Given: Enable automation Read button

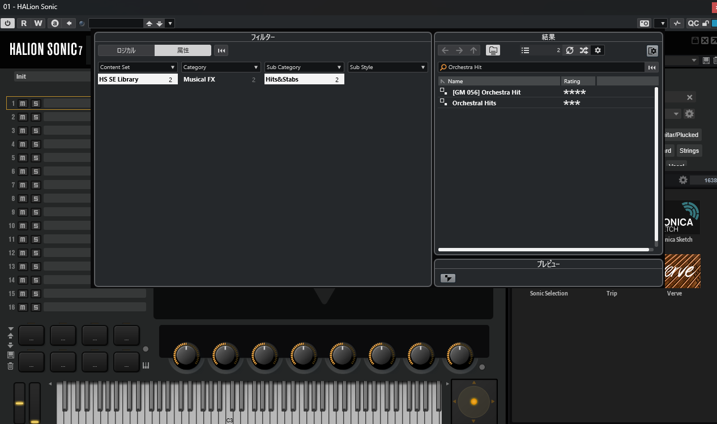Looking at the screenshot, I should point(23,23).
